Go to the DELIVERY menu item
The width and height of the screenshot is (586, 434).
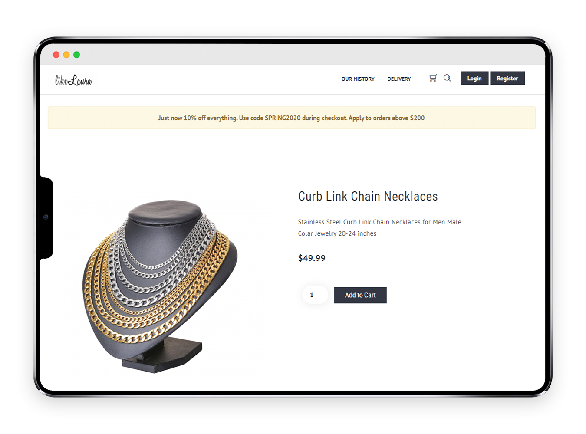tap(399, 79)
